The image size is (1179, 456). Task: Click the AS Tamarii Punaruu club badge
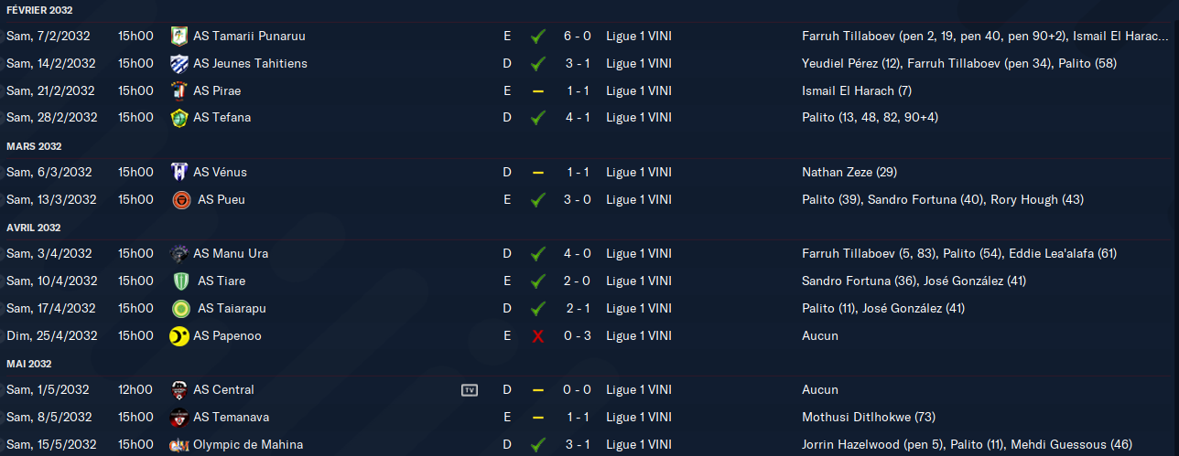tap(179, 37)
